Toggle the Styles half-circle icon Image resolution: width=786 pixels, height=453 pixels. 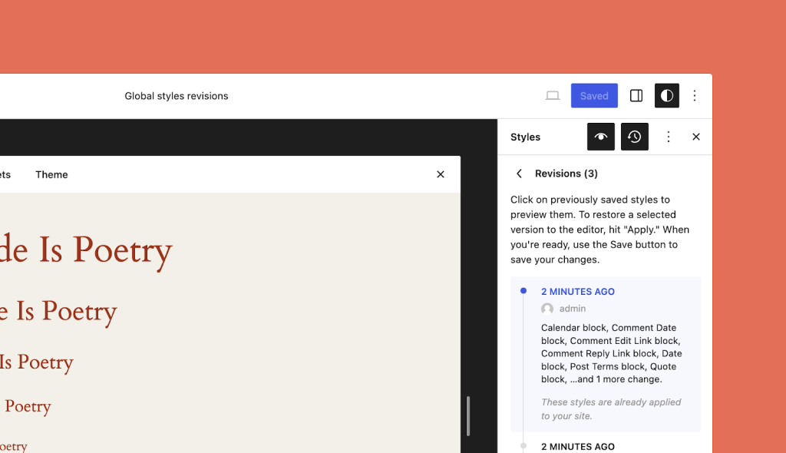pos(667,95)
